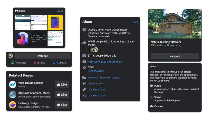Image resolution: width=210 pixels, height=113 pixels.
Task: Click the Photo/video icon
Action: click(x=12, y=63)
